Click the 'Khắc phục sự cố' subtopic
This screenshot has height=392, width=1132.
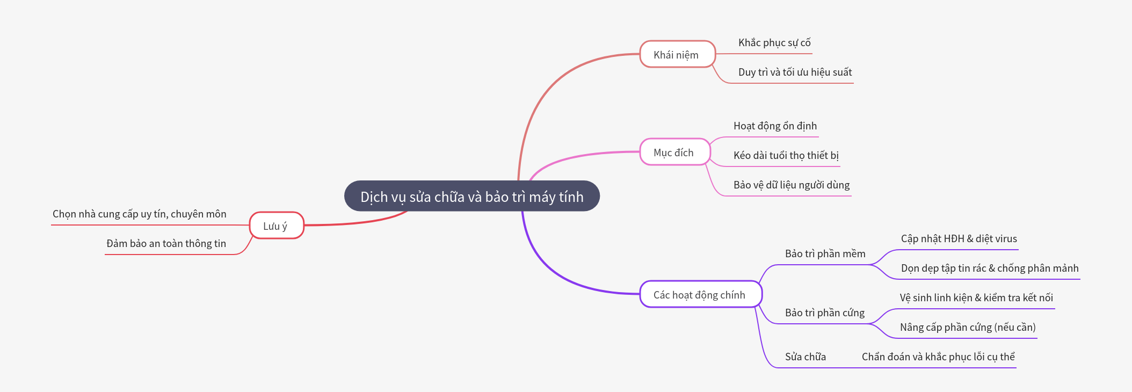774,43
